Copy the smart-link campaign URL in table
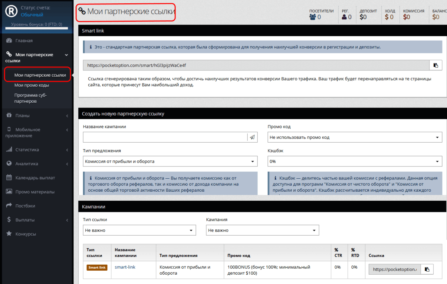 coord(427,269)
